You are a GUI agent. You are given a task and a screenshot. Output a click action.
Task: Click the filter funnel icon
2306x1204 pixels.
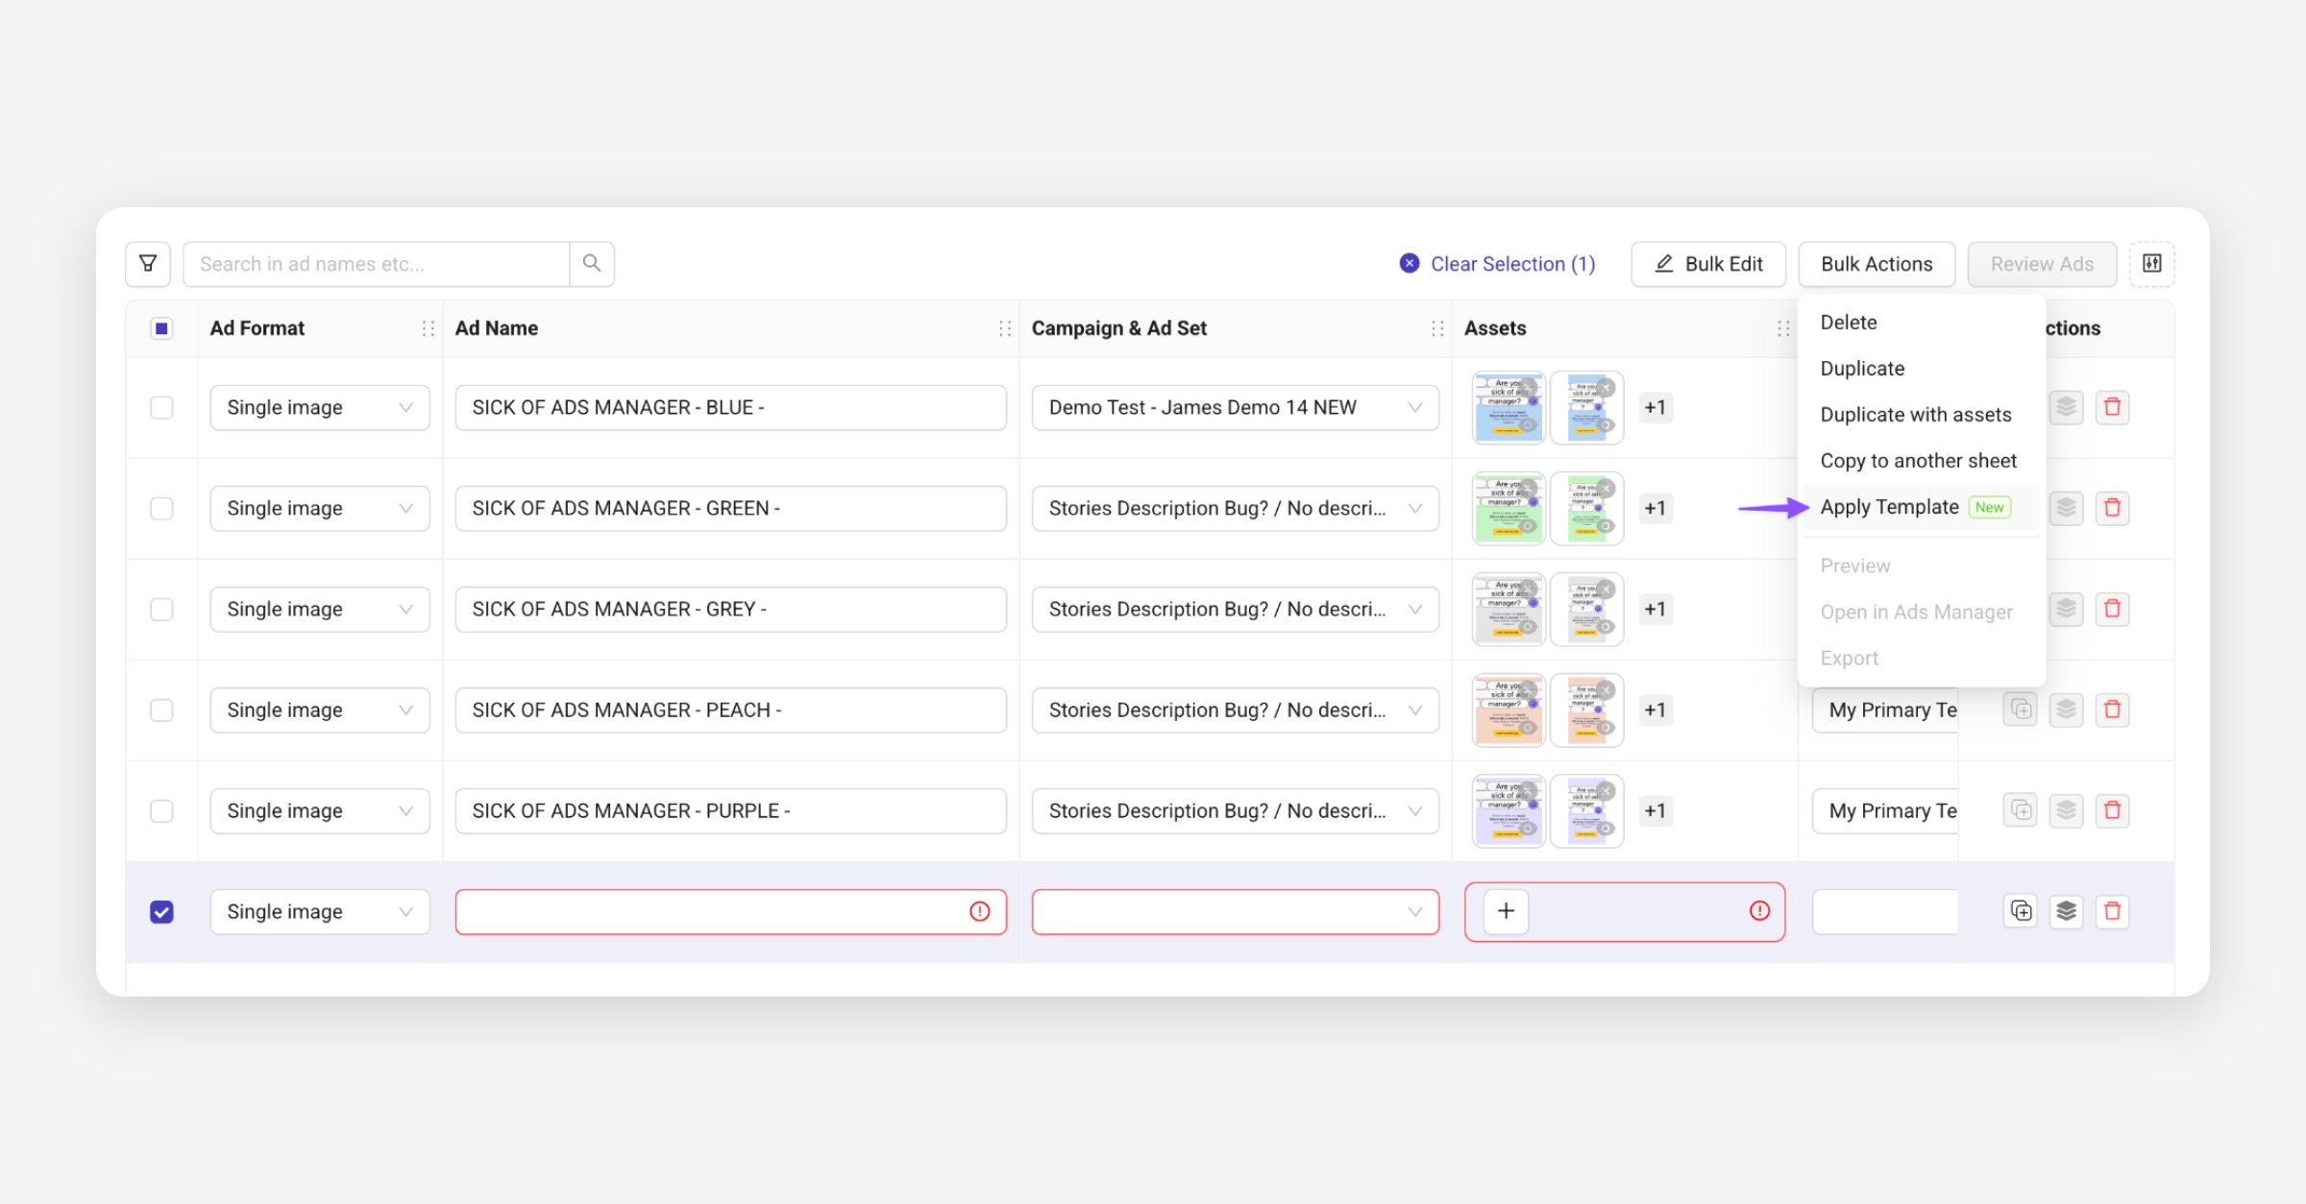[148, 263]
